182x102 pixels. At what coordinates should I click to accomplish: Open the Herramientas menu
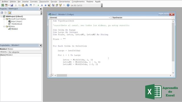pyautogui.click(x=65, y=1)
